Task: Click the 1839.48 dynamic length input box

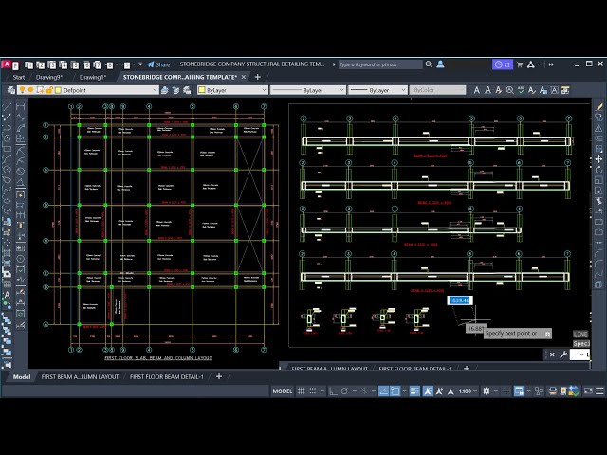Action: tap(460, 300)
